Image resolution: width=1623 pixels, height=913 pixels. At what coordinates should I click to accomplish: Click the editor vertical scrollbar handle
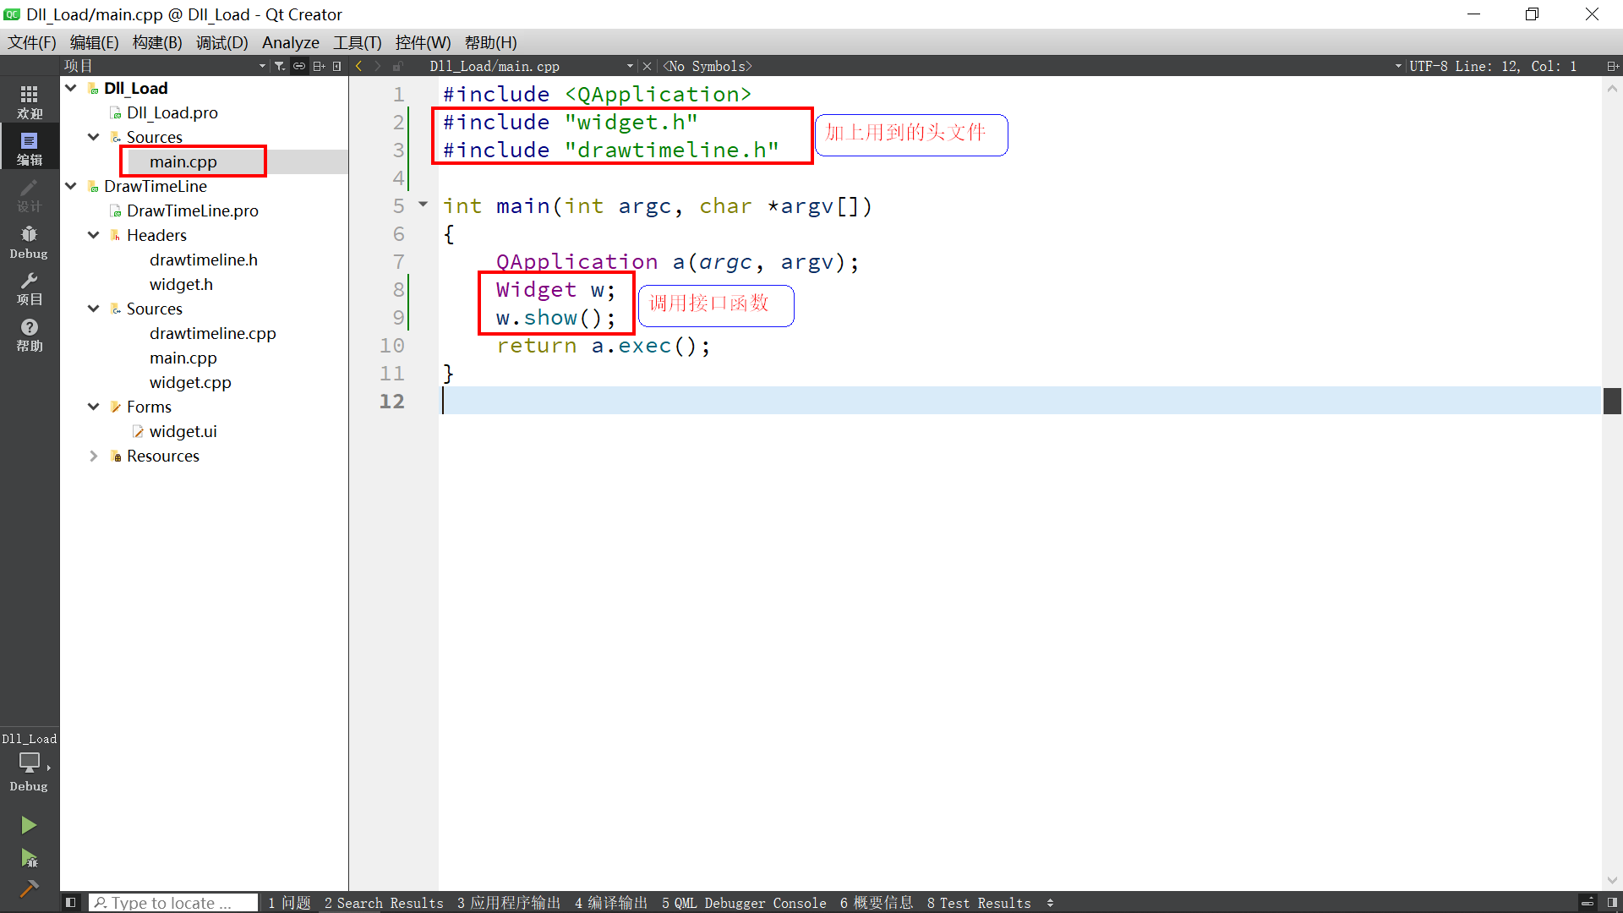1612,401
